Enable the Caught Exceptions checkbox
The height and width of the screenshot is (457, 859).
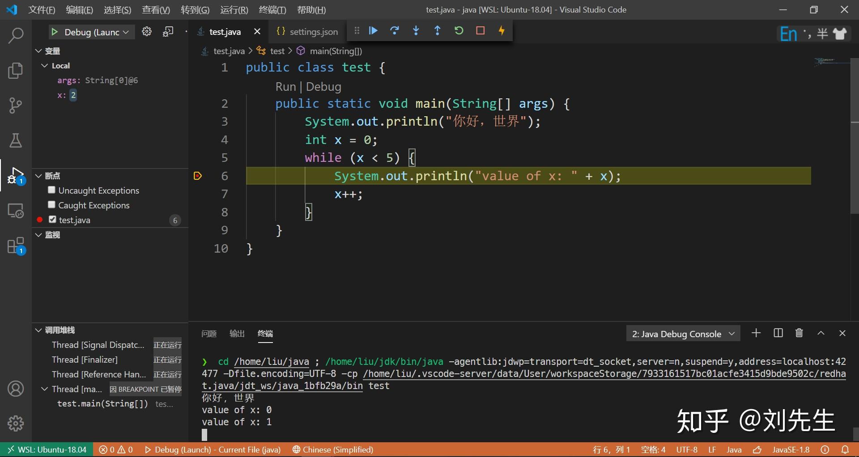(x=51, y=205)
